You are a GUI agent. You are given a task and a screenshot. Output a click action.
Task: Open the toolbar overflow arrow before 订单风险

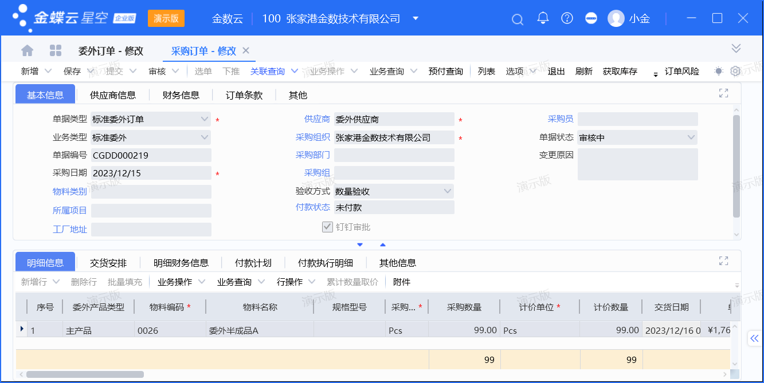(656, 74)
